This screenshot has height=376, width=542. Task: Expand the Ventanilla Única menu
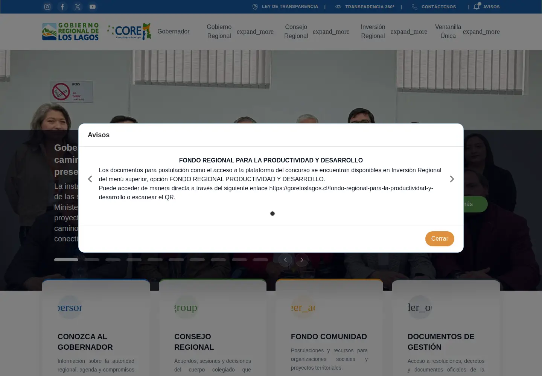(481, 32)
